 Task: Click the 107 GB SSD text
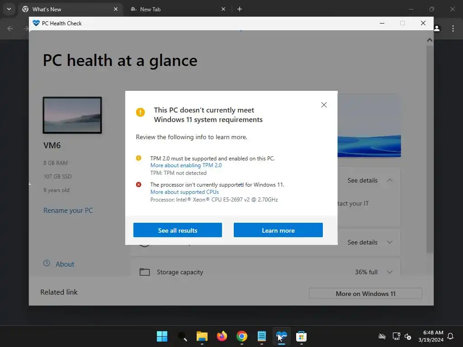tap(57, 177)
